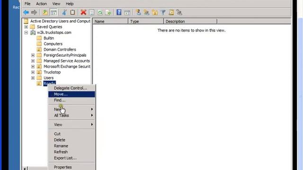
Task: Toggle the Show/Hide Action Pane toolbar icon
Action: click(x=127, y=13)
